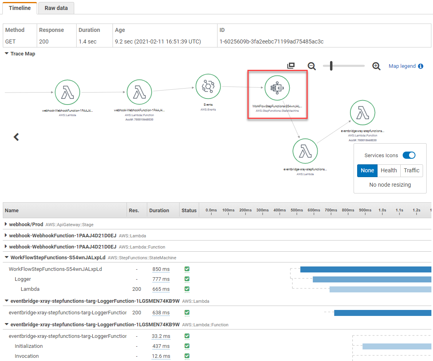433x361 pixels.
Task: Toggle the Services Icons switch
Action: [409, 155]
